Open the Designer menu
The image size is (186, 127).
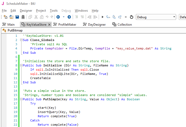pos(26,11)
